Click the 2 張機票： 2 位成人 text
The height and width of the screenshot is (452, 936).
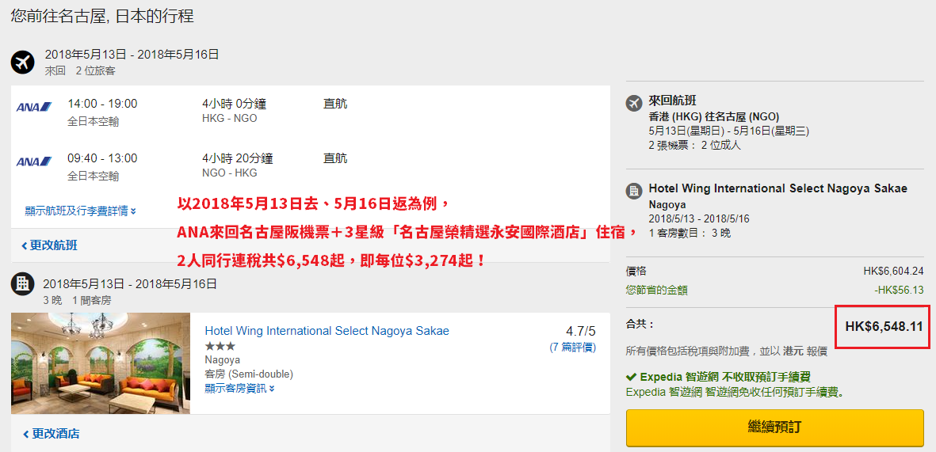(x=695, y=145)
